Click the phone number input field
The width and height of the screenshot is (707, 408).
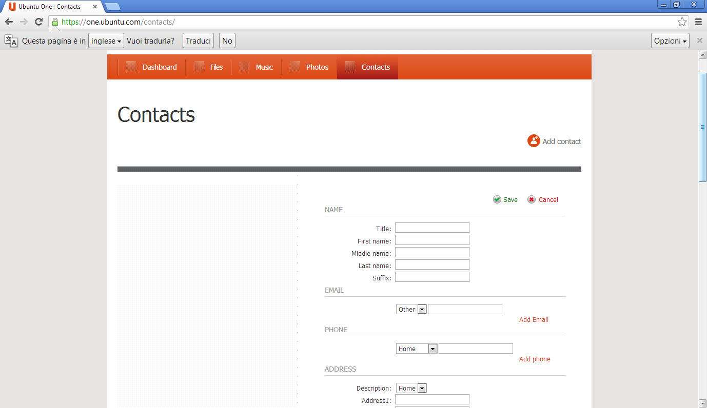(x=476, y=349)
